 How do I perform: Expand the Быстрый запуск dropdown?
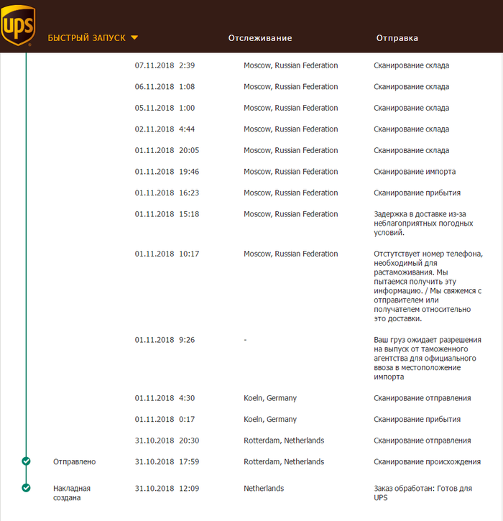tap(93, 38)
